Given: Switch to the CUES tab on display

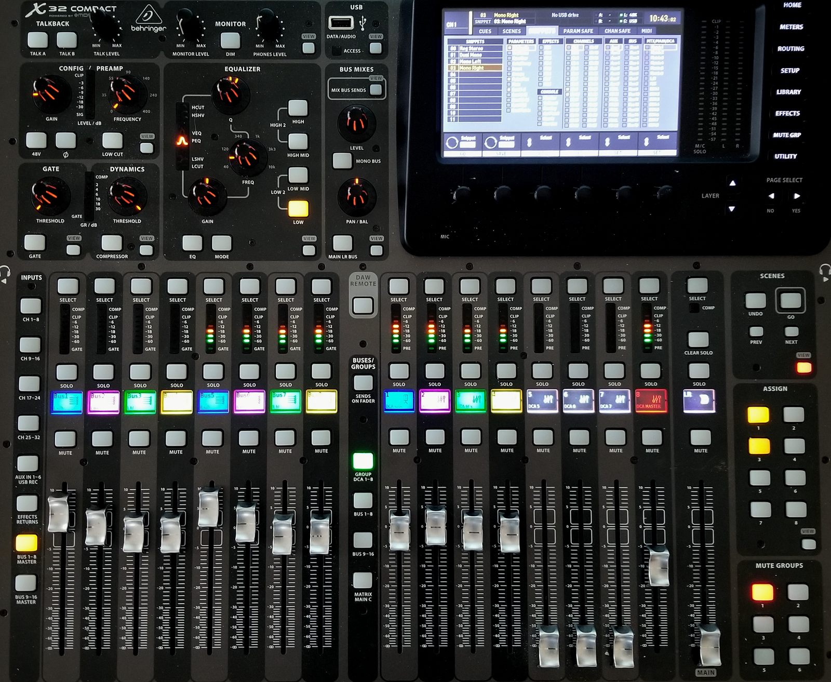Looking at the screenshot, I should [x=485, y=31].
